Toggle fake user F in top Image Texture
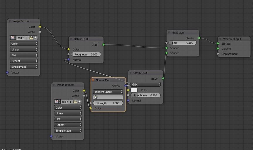Viewport: 253px width, 150px height. click(x=27, y=38)
